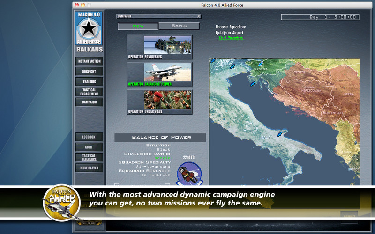Click the 18 F-16C-50 squadron strength value

coord(156,175)
